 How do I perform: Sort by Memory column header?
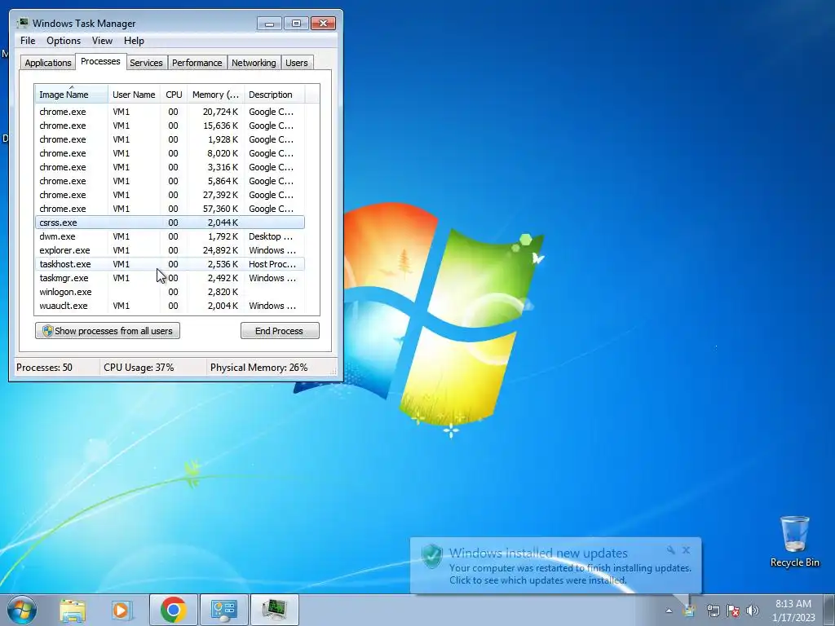click(x=215, y=95)
